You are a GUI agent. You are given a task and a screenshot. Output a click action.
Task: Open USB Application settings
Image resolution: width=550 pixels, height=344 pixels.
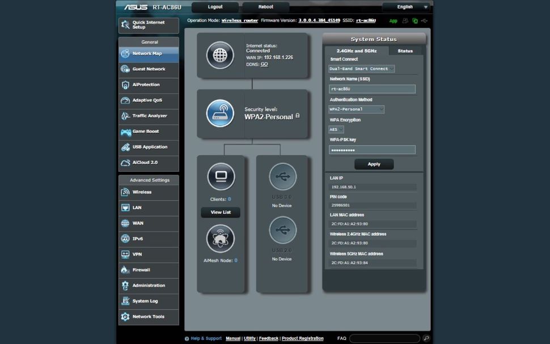(x=149, y=147)
